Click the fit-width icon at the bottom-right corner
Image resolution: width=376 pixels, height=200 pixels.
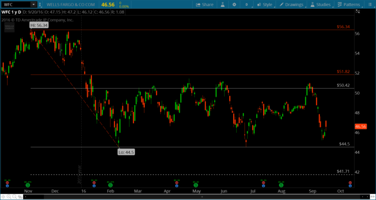tap(373, 197)
